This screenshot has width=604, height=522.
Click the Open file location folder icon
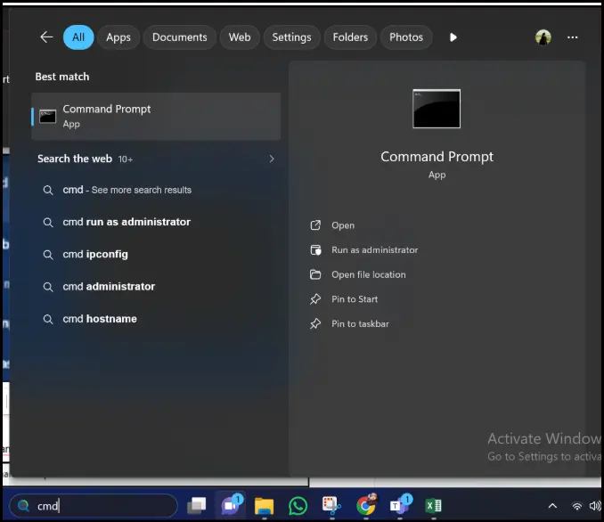(x=315, y=274)
